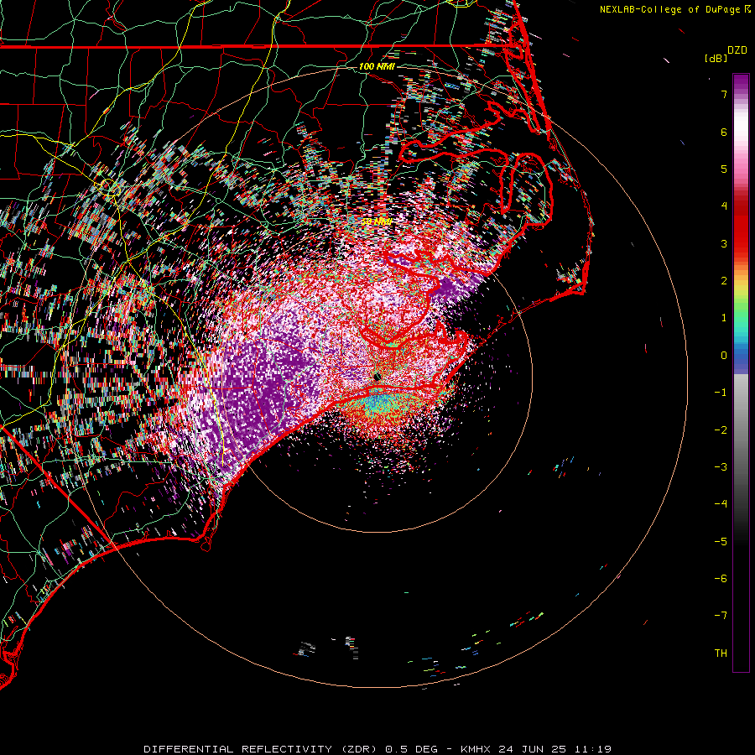Click the 7 dB value on color scale

click(724, 94)
